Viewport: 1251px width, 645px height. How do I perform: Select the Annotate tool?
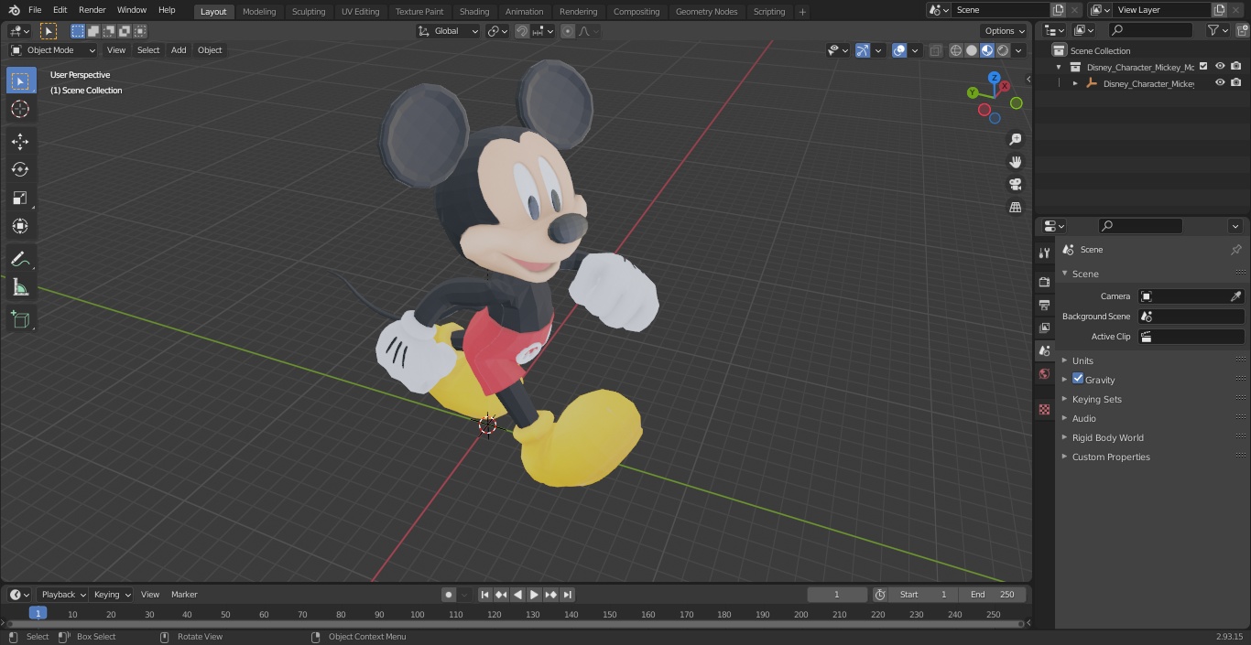coord(20,259)
